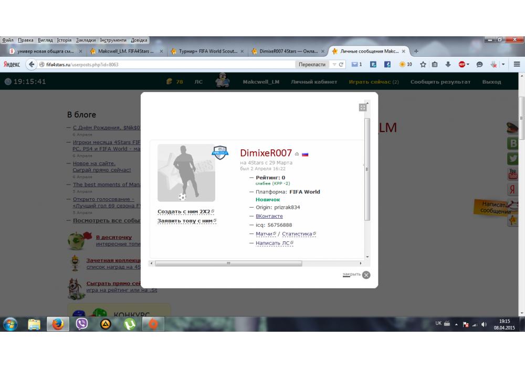Click the FIFA World shield badge
This screenshot has height=368, width=525.
coord(220,152)
